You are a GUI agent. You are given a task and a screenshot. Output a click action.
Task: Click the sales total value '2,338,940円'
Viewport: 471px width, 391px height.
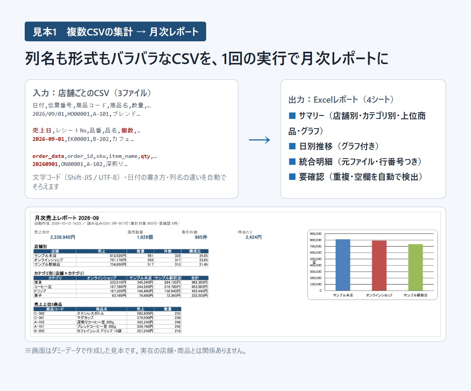coord(63,237)
